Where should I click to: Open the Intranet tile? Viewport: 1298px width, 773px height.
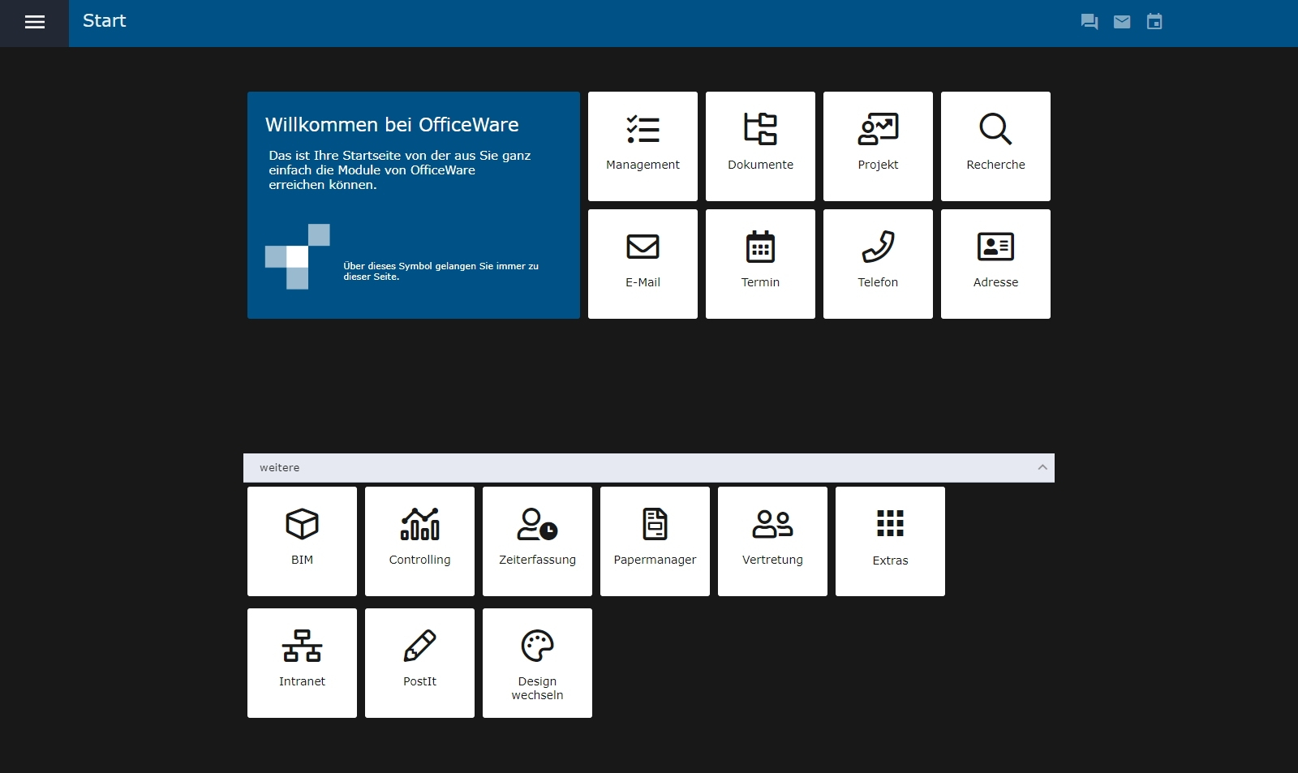302,663
